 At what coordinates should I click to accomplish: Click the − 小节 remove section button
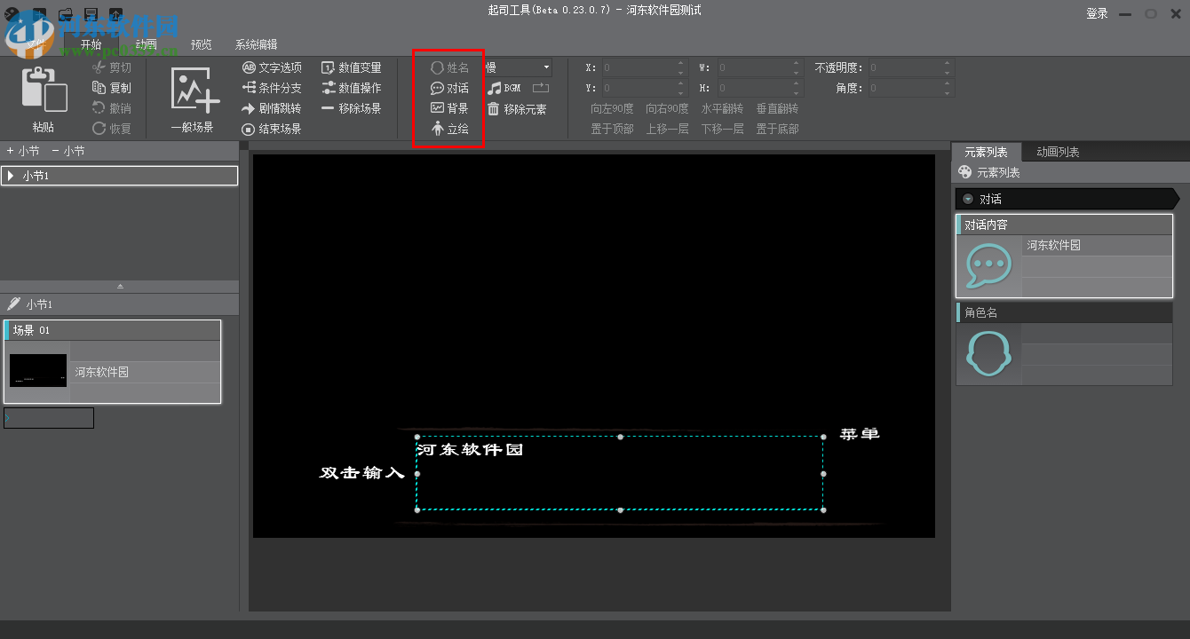68,151
